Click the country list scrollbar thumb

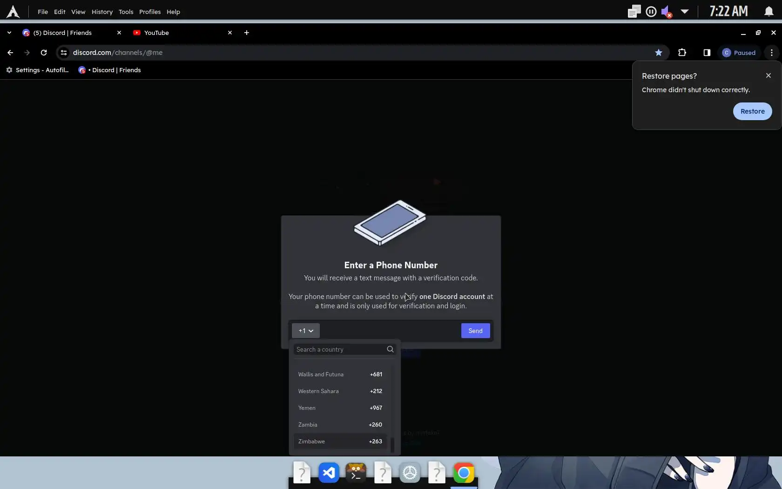tap(392, 444)
